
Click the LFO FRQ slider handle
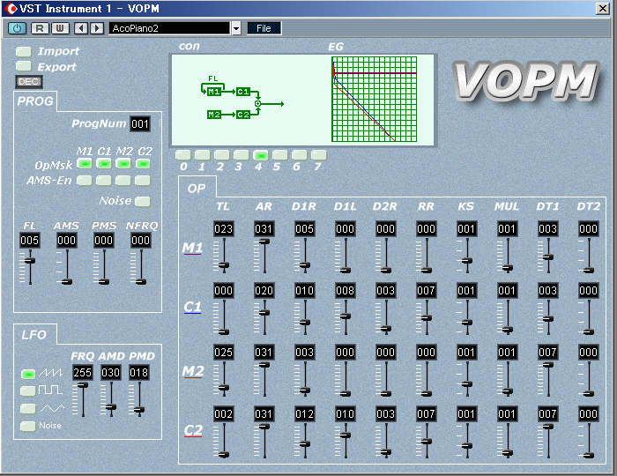coord(83,385)
